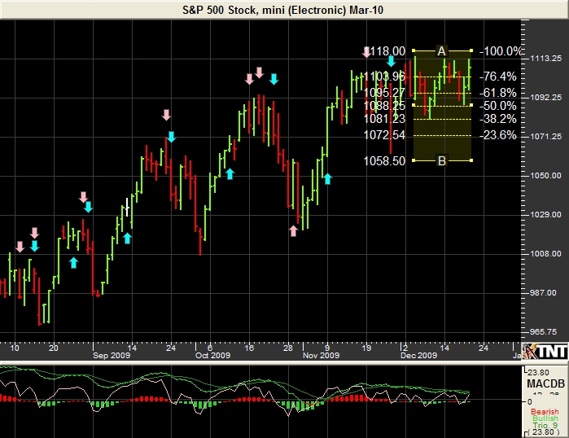Click the -100.0% retracement label
Image resolution: width=569 pixels, height=438 pixels.
(501, 51)
